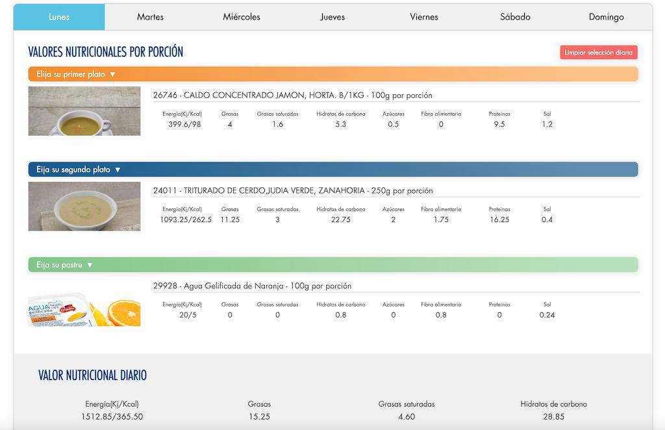
Task: Open the Eija su segundo plato selector
Action: pyautogui.click(x=74, y=169)
